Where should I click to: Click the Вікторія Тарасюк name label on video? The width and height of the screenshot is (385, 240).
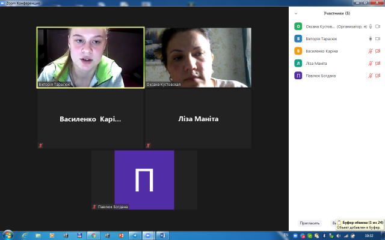[x=54, y=84]
